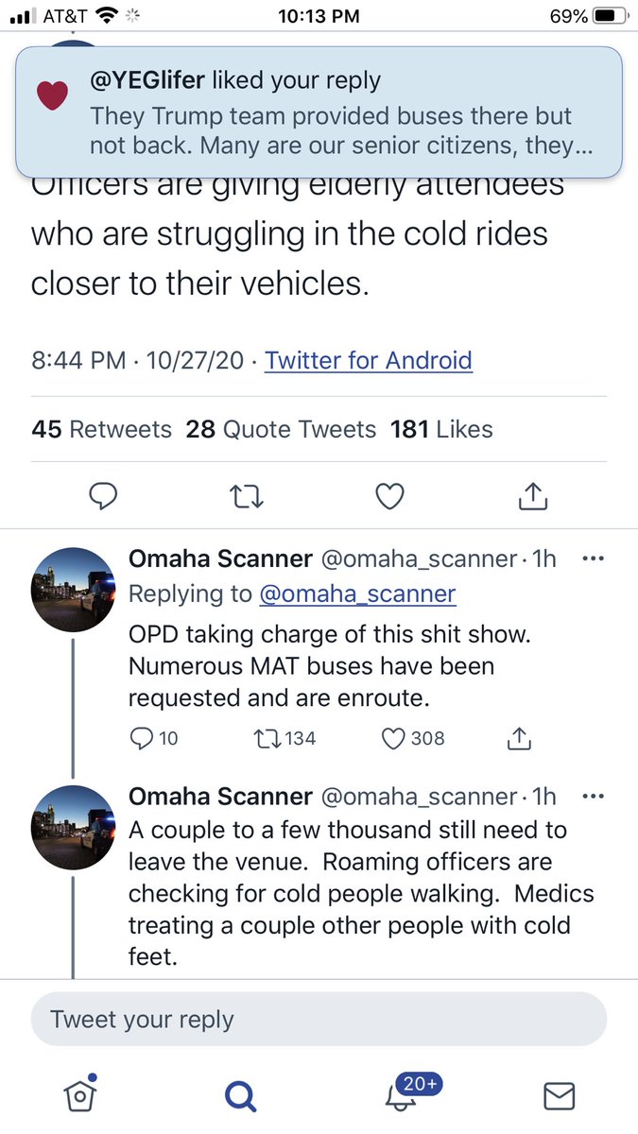Open the Search tab
The image size is (638, 1134).
point(240,1095)
